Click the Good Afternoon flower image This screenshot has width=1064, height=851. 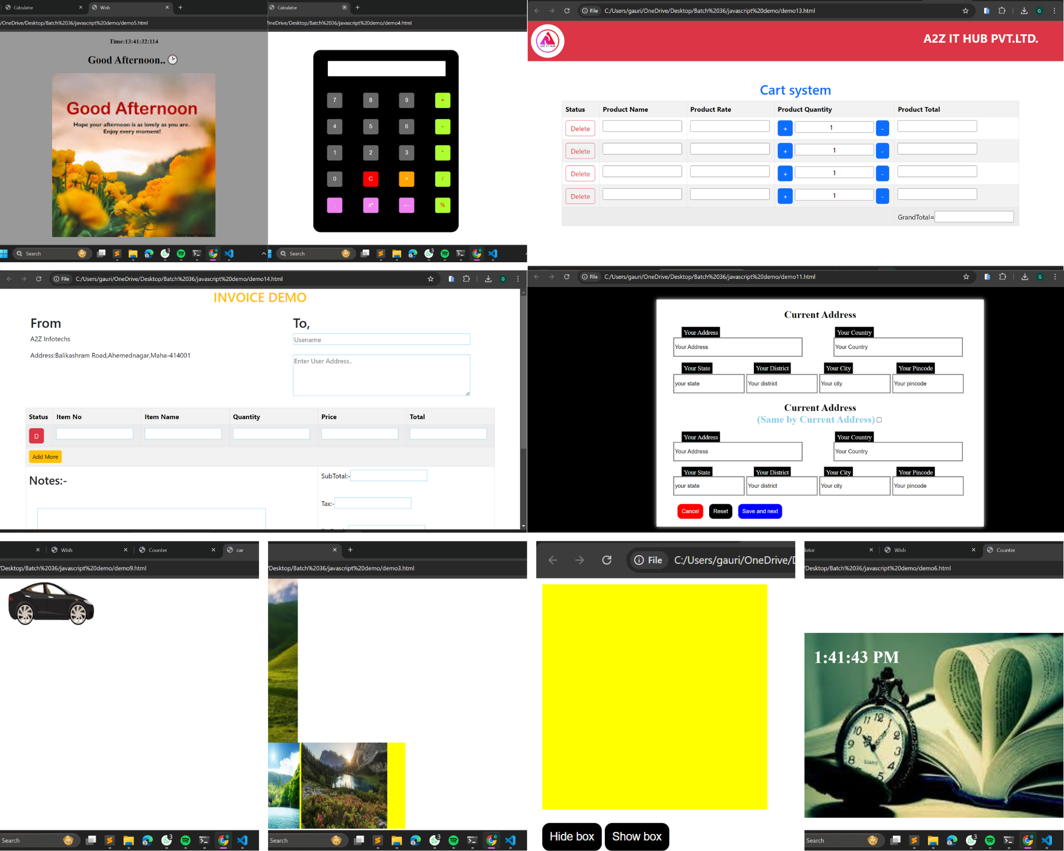(x=134, y=155)
